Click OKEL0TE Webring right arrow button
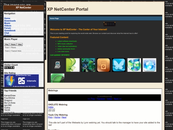The height and width of the screenshot is (130, 173). click(x=53, y=110)
